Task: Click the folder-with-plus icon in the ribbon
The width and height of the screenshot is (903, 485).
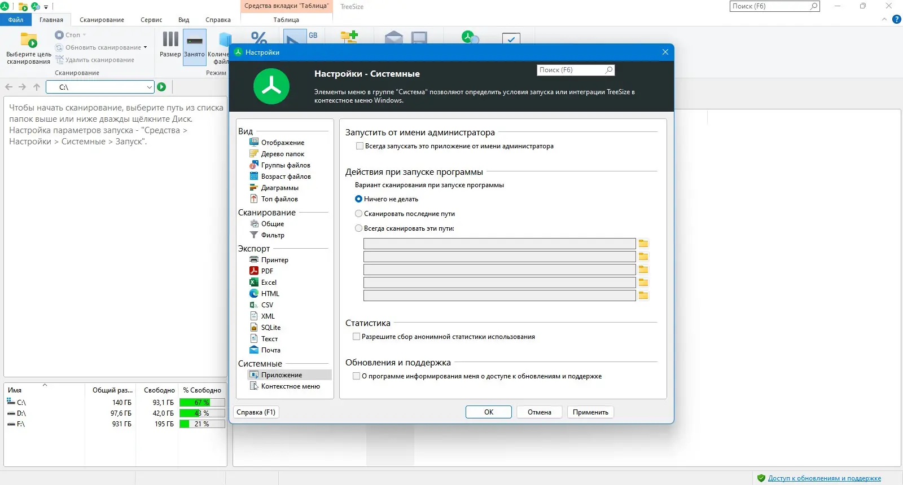Action: tap(349, 37)
